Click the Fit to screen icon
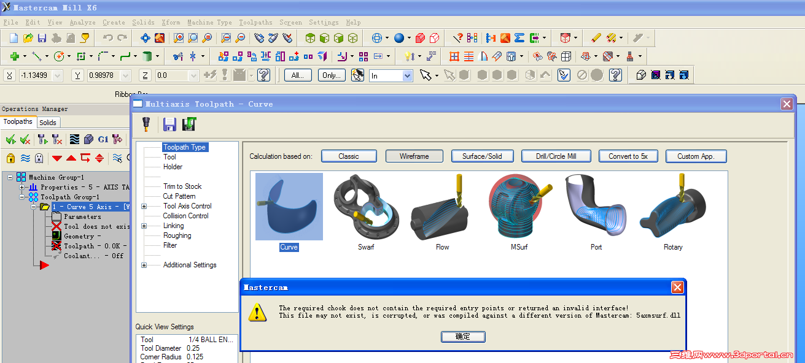This screenshot has height=363, width=805. click(146, 38)
